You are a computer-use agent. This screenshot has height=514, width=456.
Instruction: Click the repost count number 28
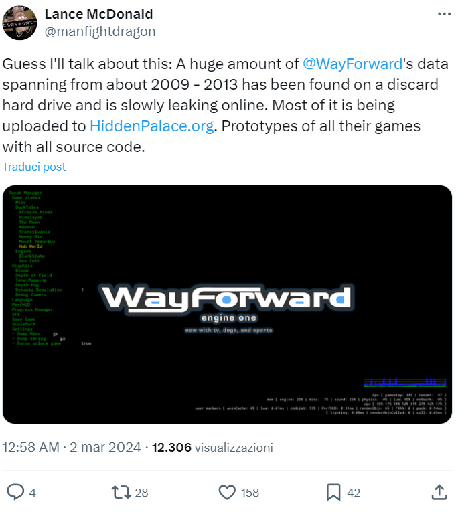click(141, 493)
